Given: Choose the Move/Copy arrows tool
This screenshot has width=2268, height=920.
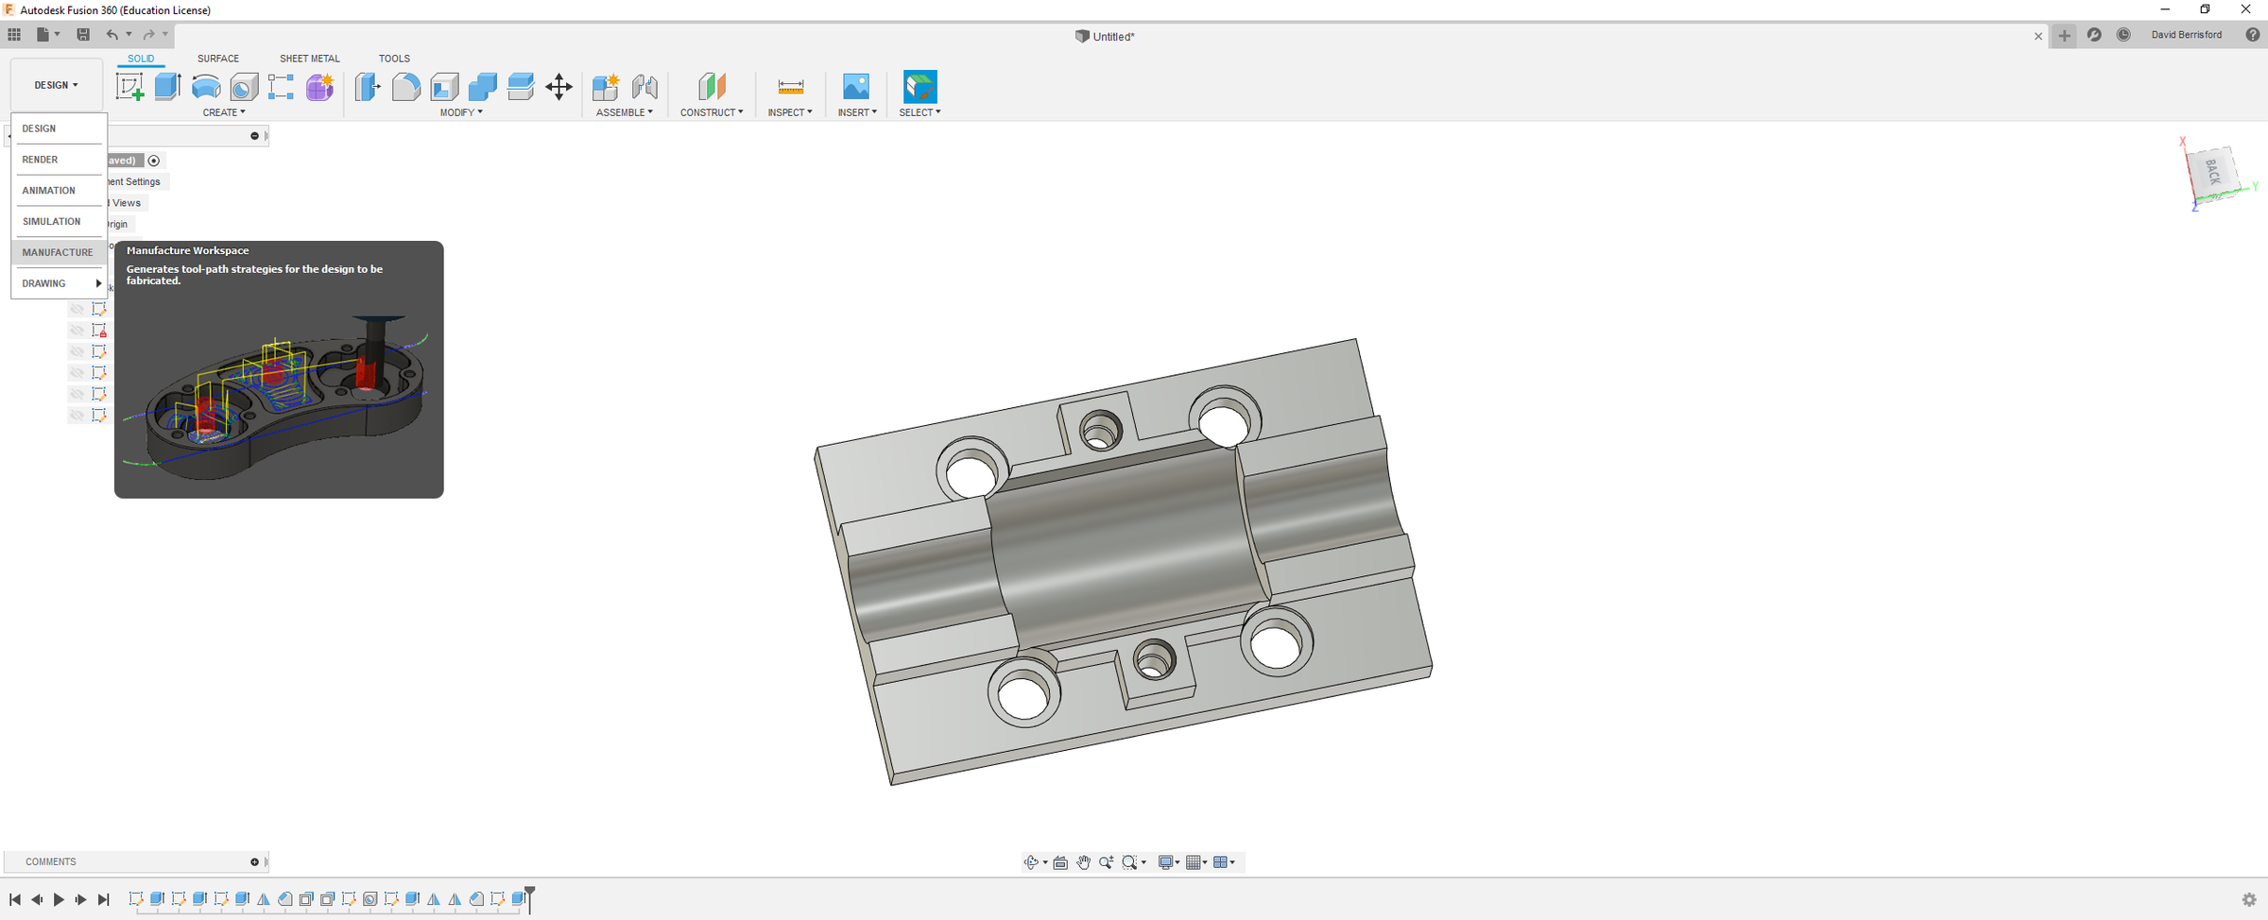Looking at the screenshot, I should [558, 87].
